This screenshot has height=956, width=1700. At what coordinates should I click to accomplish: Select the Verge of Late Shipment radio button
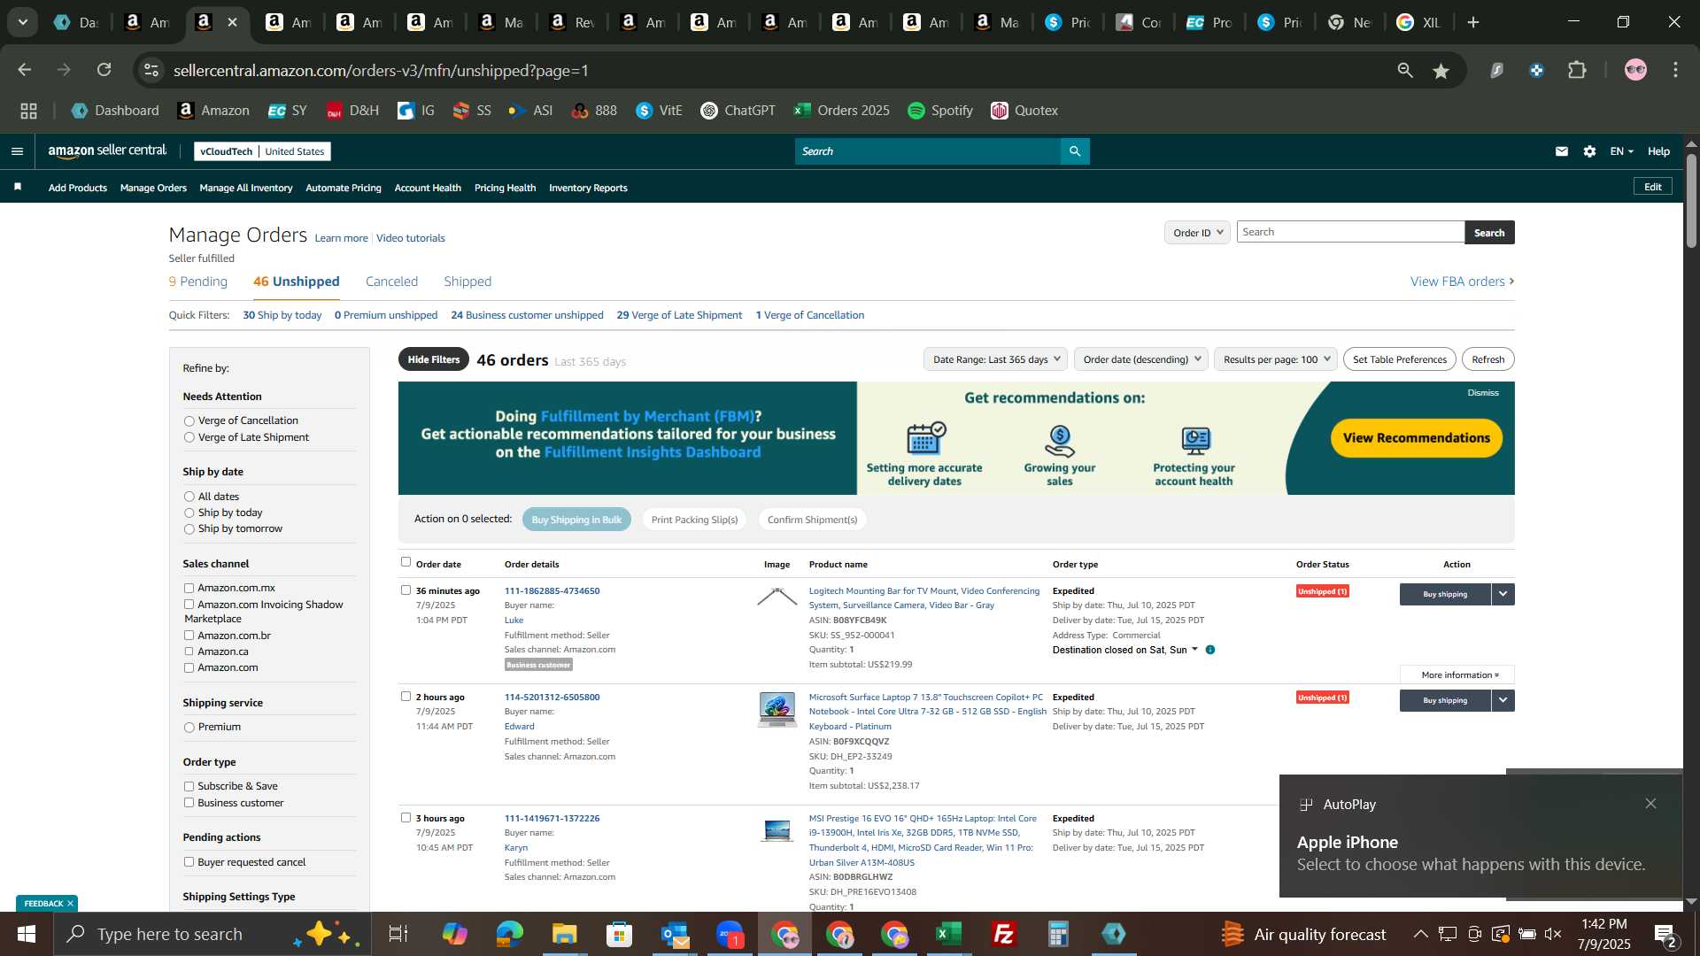pyautogui.click(x=189, y=437)
